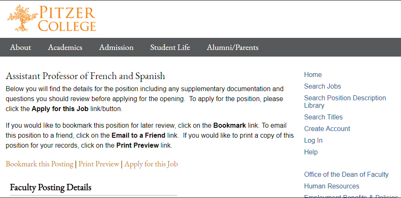Click the Search Titles link

323,117
